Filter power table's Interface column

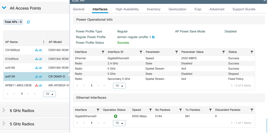pos(103,52)
